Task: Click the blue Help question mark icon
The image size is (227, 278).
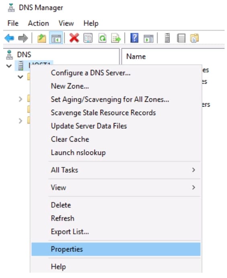Action: point(135,38)
